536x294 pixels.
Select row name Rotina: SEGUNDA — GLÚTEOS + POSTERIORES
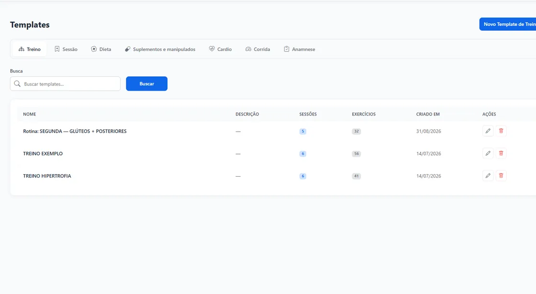tap(75, 131)
